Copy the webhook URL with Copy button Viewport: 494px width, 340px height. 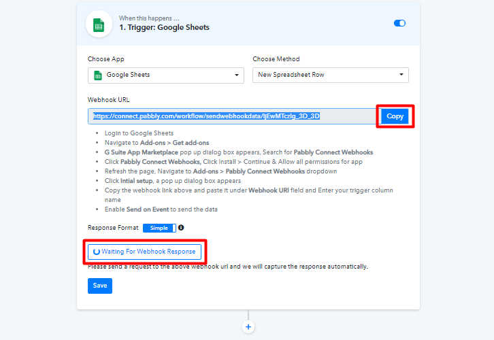395,116
